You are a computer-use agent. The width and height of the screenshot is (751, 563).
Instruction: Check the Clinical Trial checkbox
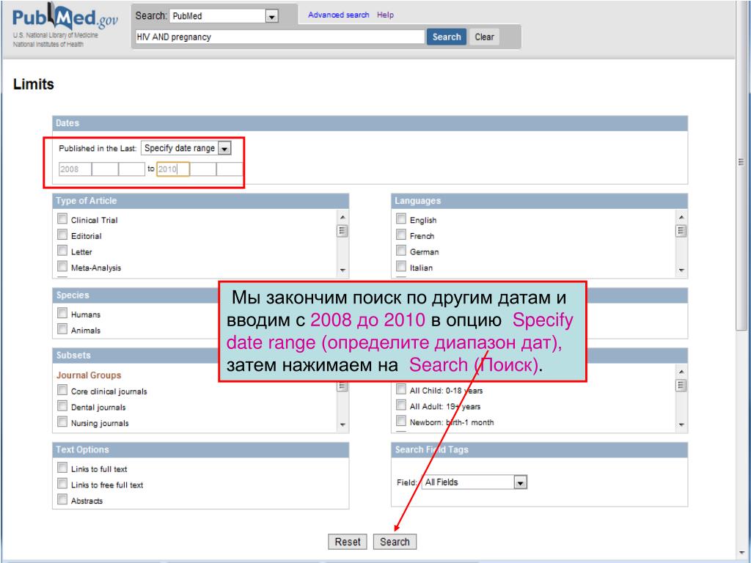62,218
